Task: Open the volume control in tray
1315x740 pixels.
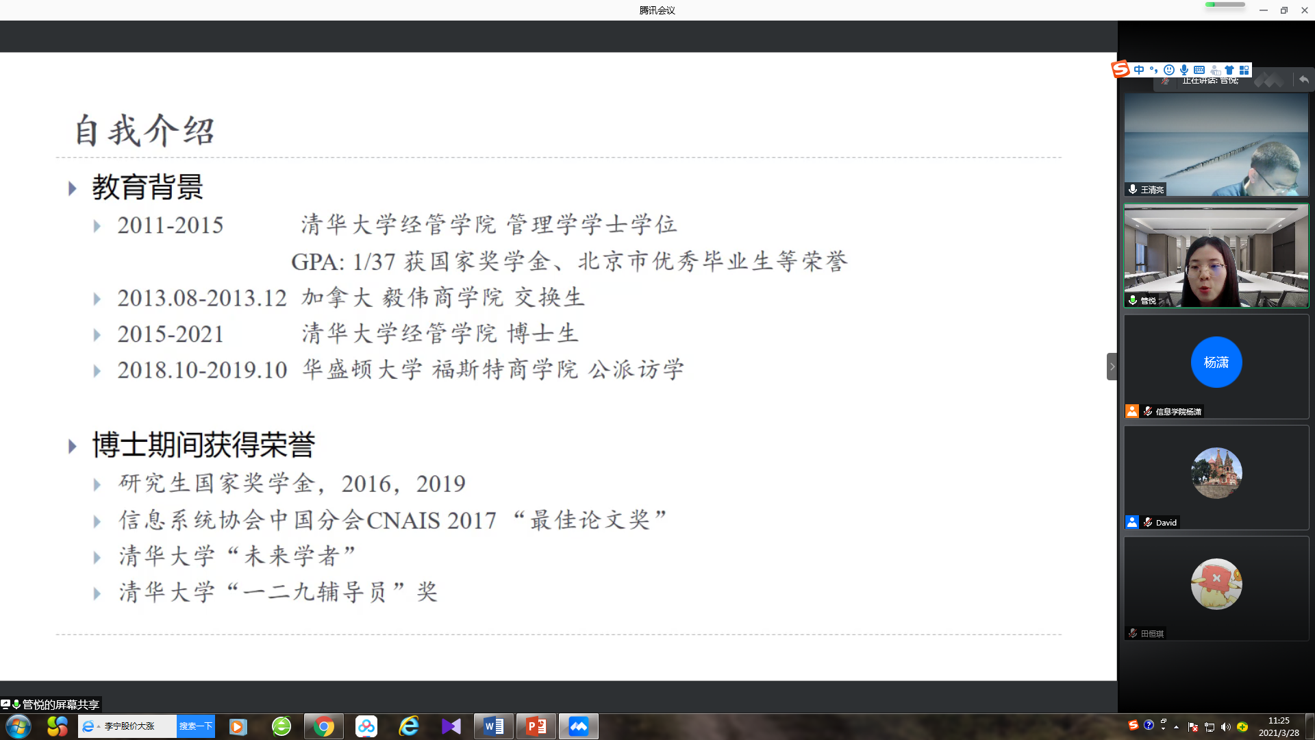Action: [1225, 727]
